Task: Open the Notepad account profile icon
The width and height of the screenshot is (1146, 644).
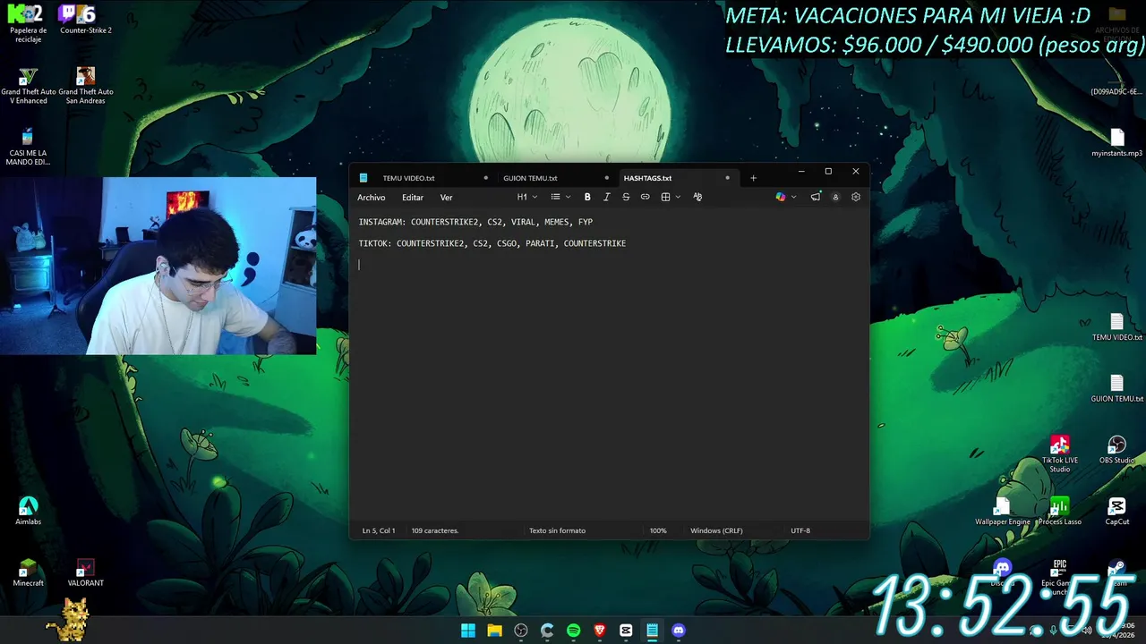Action: 835,197
